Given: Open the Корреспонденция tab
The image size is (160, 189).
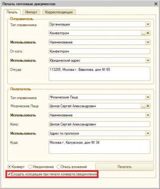Looking at the screenshot, I should [59, 12].
